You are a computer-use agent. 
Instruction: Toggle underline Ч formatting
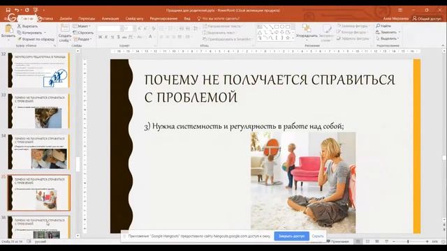[112, 37]
